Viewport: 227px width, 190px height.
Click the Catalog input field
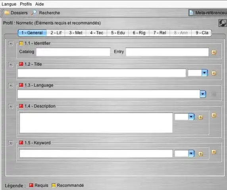coord(73,52)
